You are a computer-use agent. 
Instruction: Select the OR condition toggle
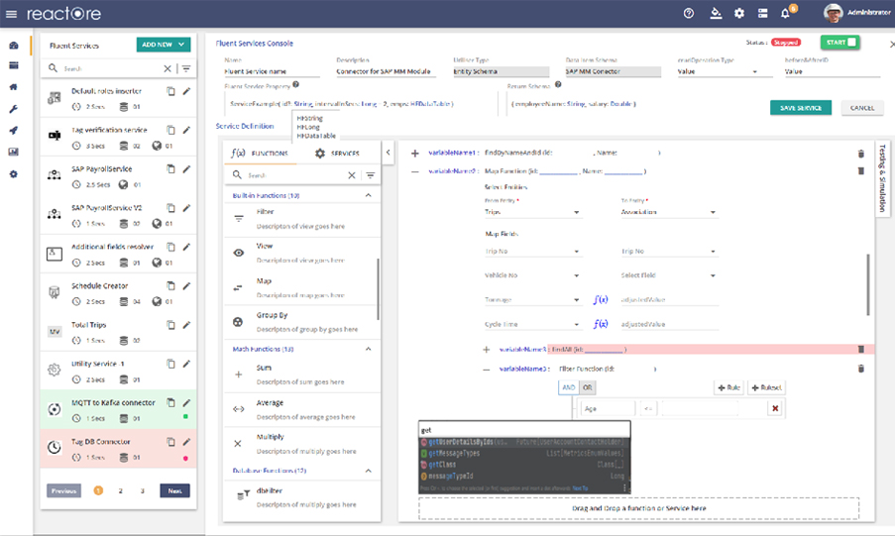(x=588, y=387)
